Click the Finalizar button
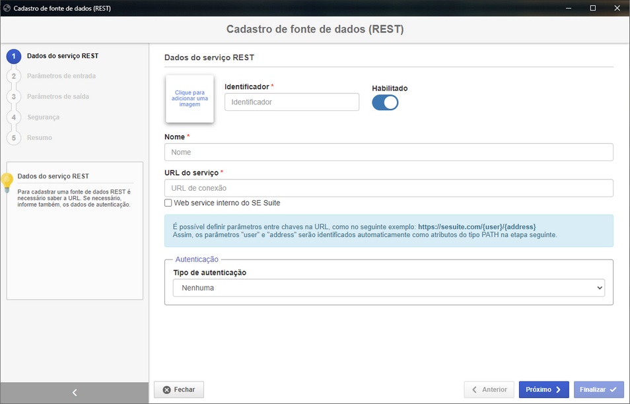 tap(598, 389)
